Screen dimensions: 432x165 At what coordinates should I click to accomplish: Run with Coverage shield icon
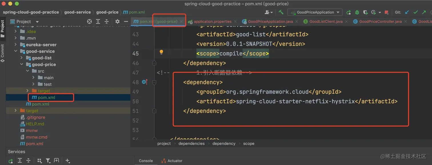[x=365, y=12]
